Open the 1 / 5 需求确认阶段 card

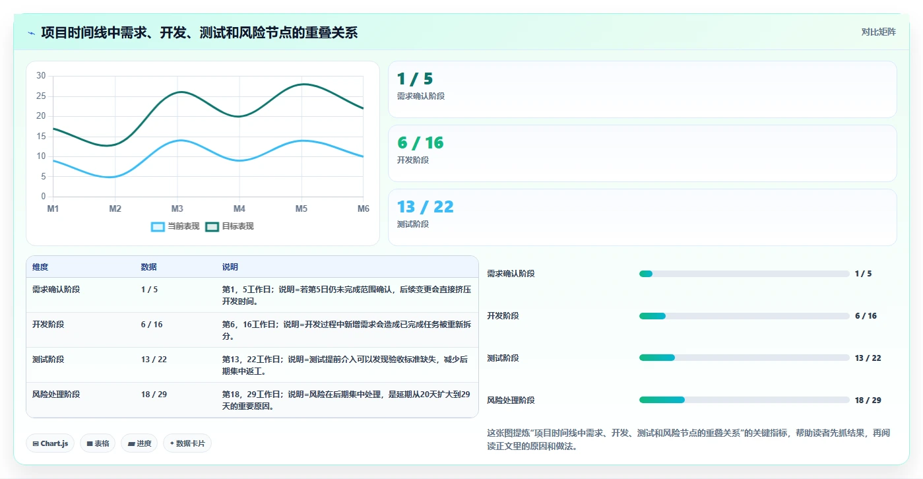642,89
